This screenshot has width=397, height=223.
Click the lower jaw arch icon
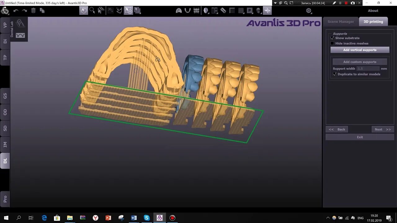(188, 10)
